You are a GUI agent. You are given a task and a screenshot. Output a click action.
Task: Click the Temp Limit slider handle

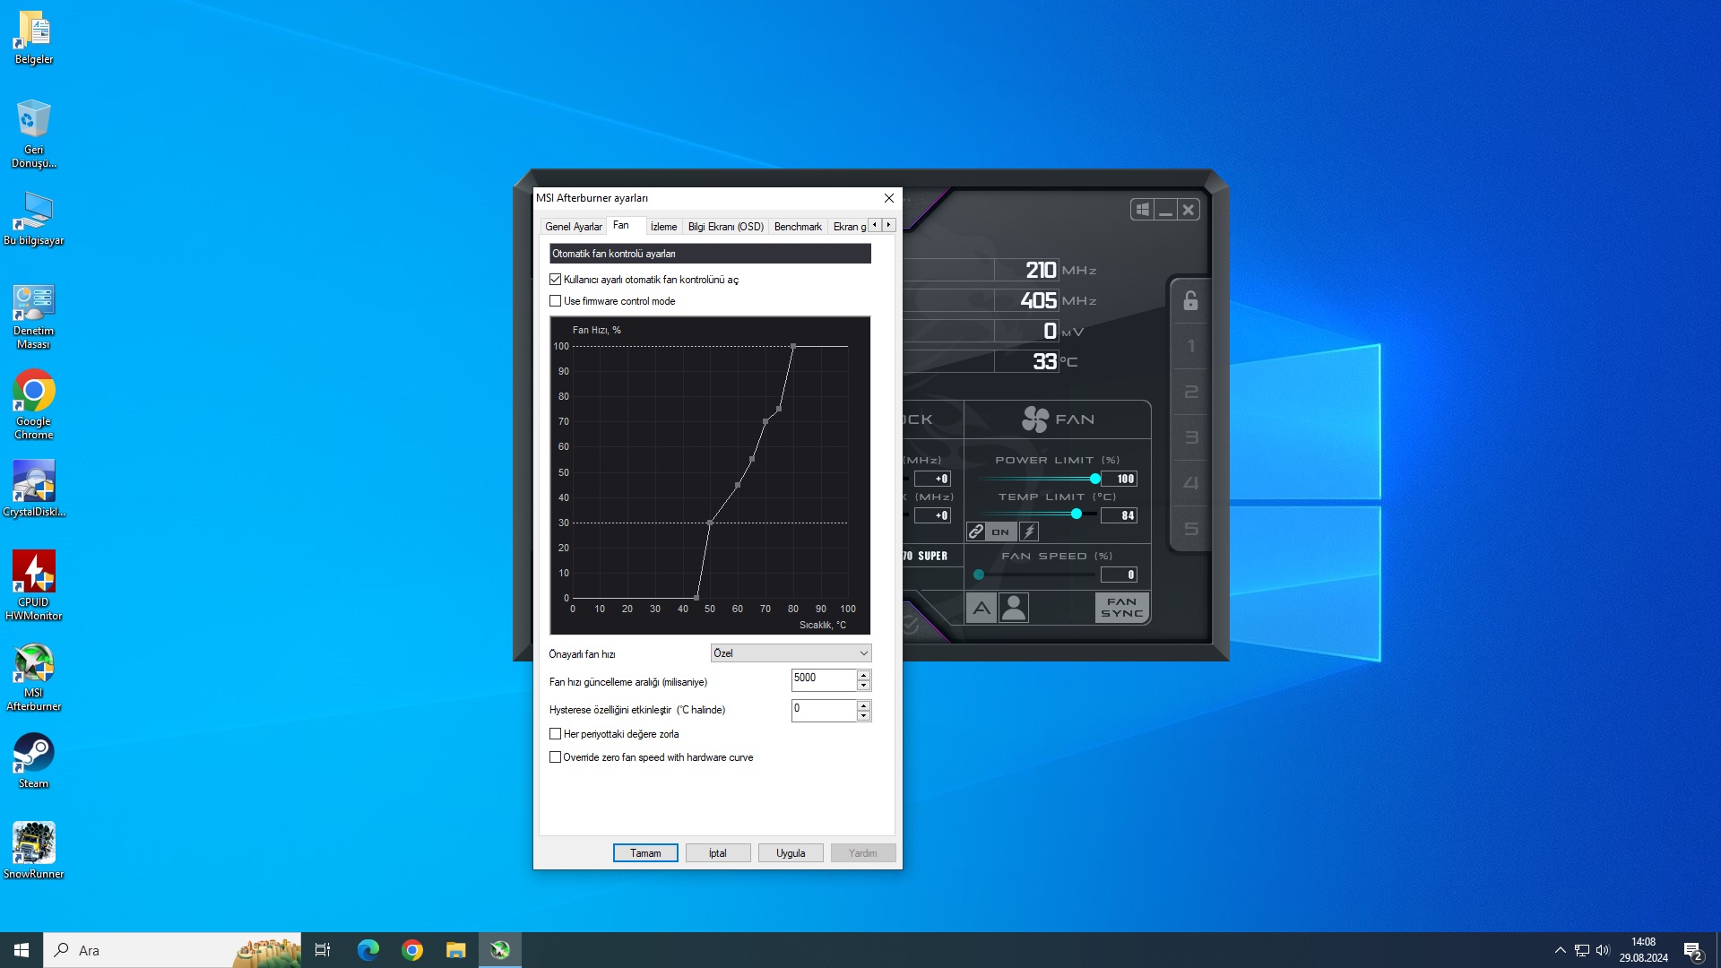tap(1077, 514)
